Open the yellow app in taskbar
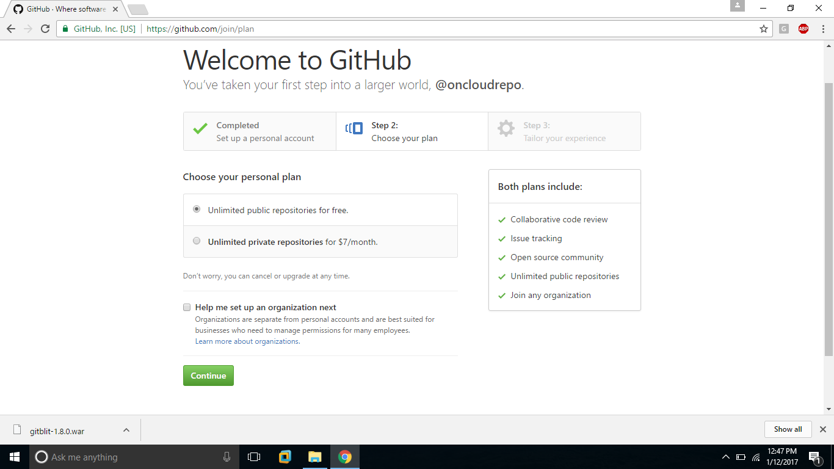 pyautogui.click(x=285, y=457)
